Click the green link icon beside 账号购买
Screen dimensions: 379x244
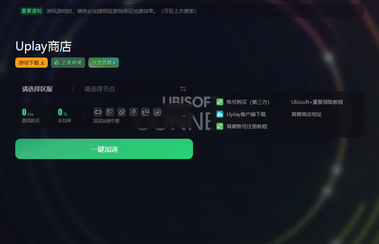(x=220, y=102)
